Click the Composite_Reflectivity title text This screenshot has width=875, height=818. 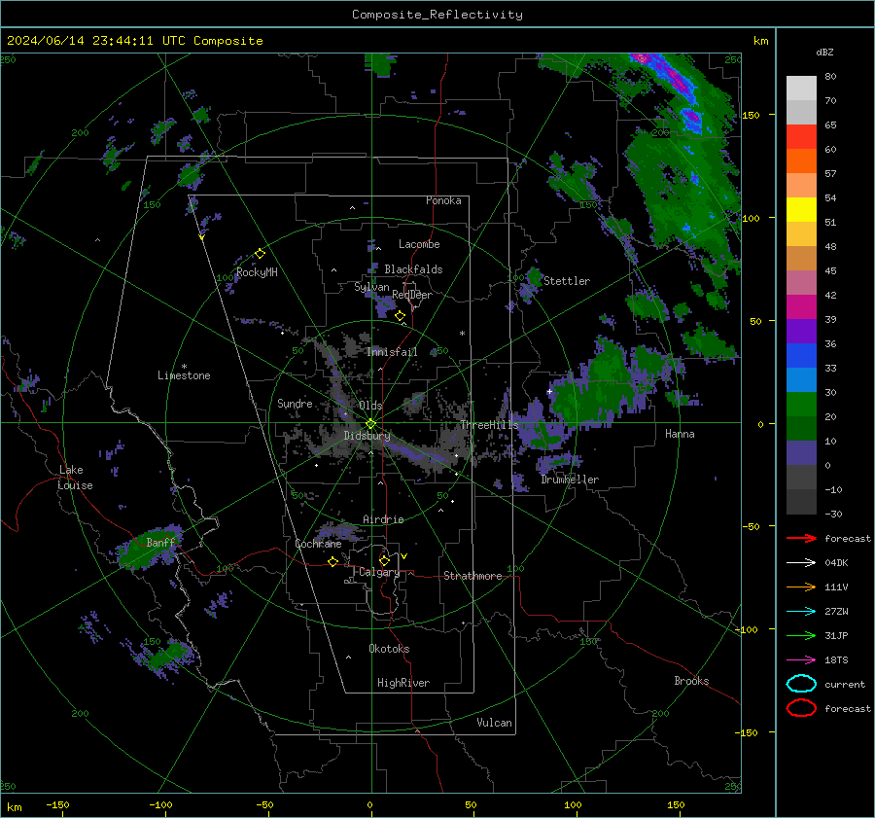437,15
